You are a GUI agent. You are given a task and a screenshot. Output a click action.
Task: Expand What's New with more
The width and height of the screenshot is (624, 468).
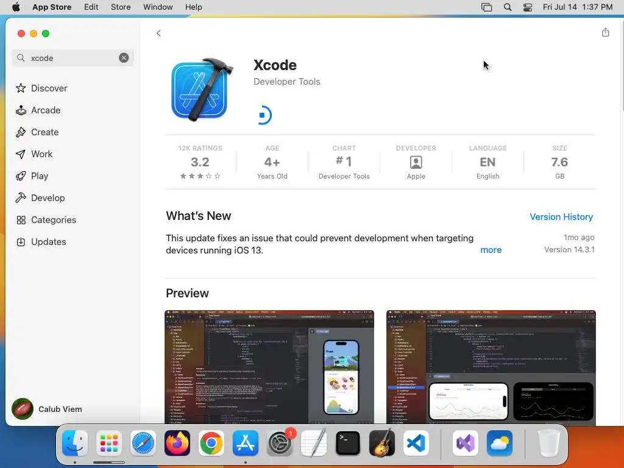pyautogui.click(x=491, y=250)
